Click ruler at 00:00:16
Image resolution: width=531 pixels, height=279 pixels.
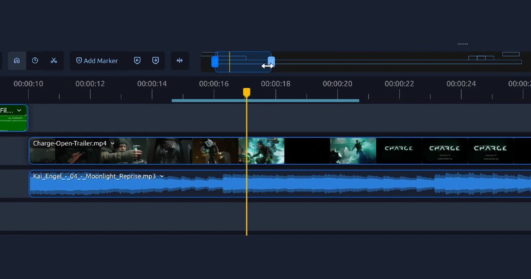(214, 83)
